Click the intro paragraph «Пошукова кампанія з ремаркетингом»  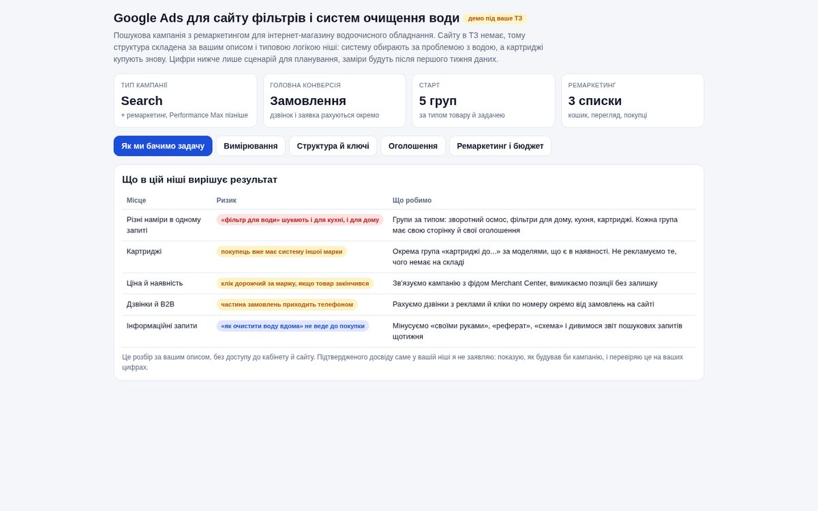[x=329, y=47]
